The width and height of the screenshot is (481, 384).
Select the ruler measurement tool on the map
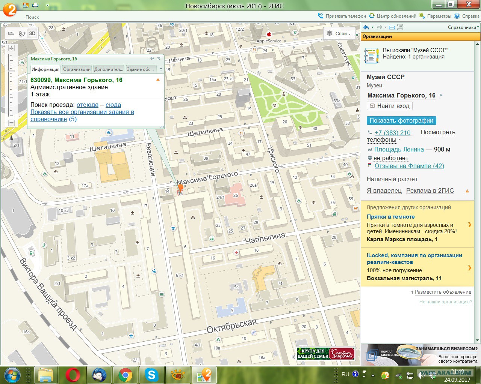[x=11, y=33]
